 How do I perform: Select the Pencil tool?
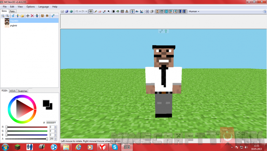tap(95, 12)
